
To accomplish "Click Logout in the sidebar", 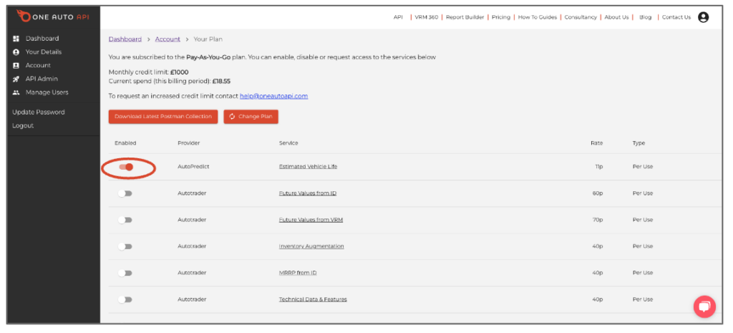I will 23,126.
